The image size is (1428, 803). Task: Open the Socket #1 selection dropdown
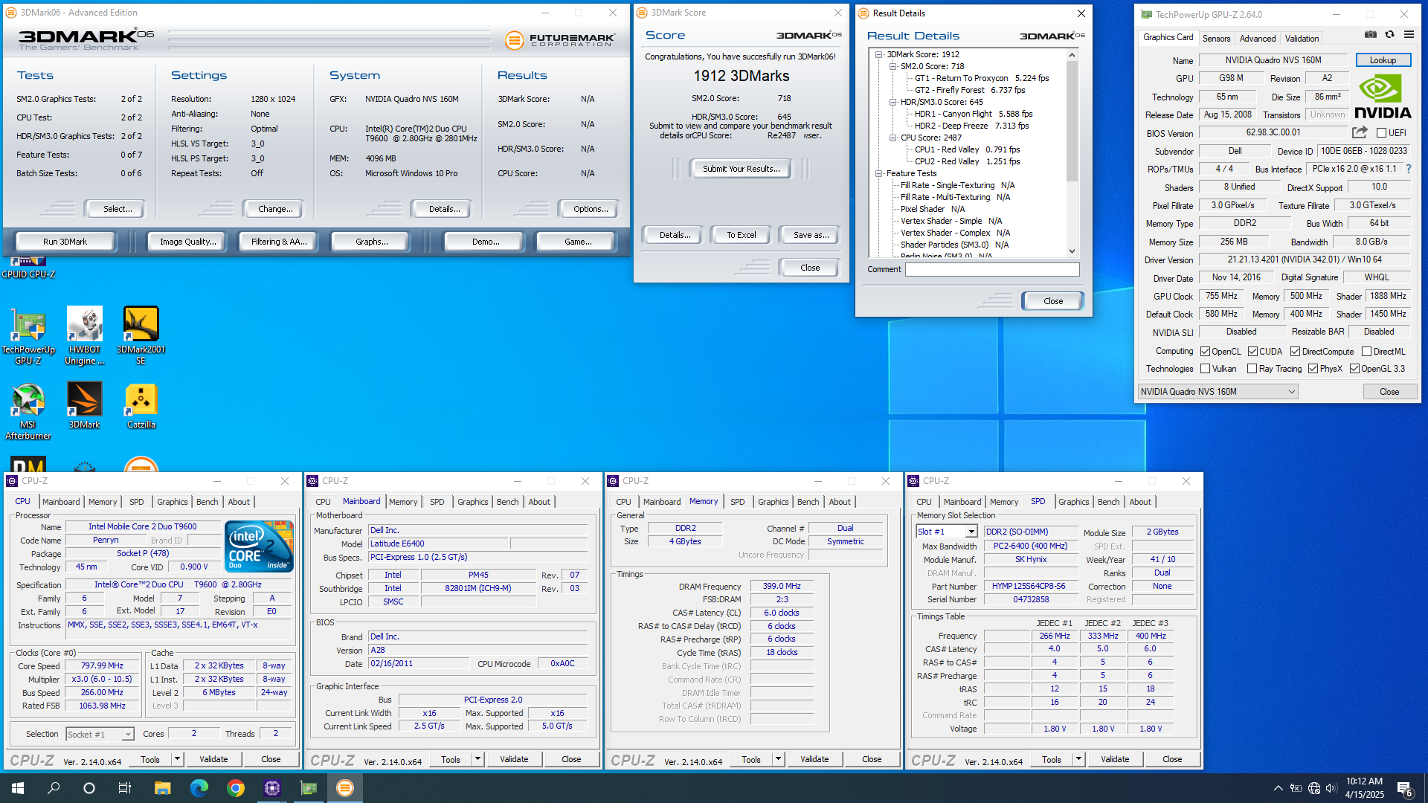coord(100,735)
